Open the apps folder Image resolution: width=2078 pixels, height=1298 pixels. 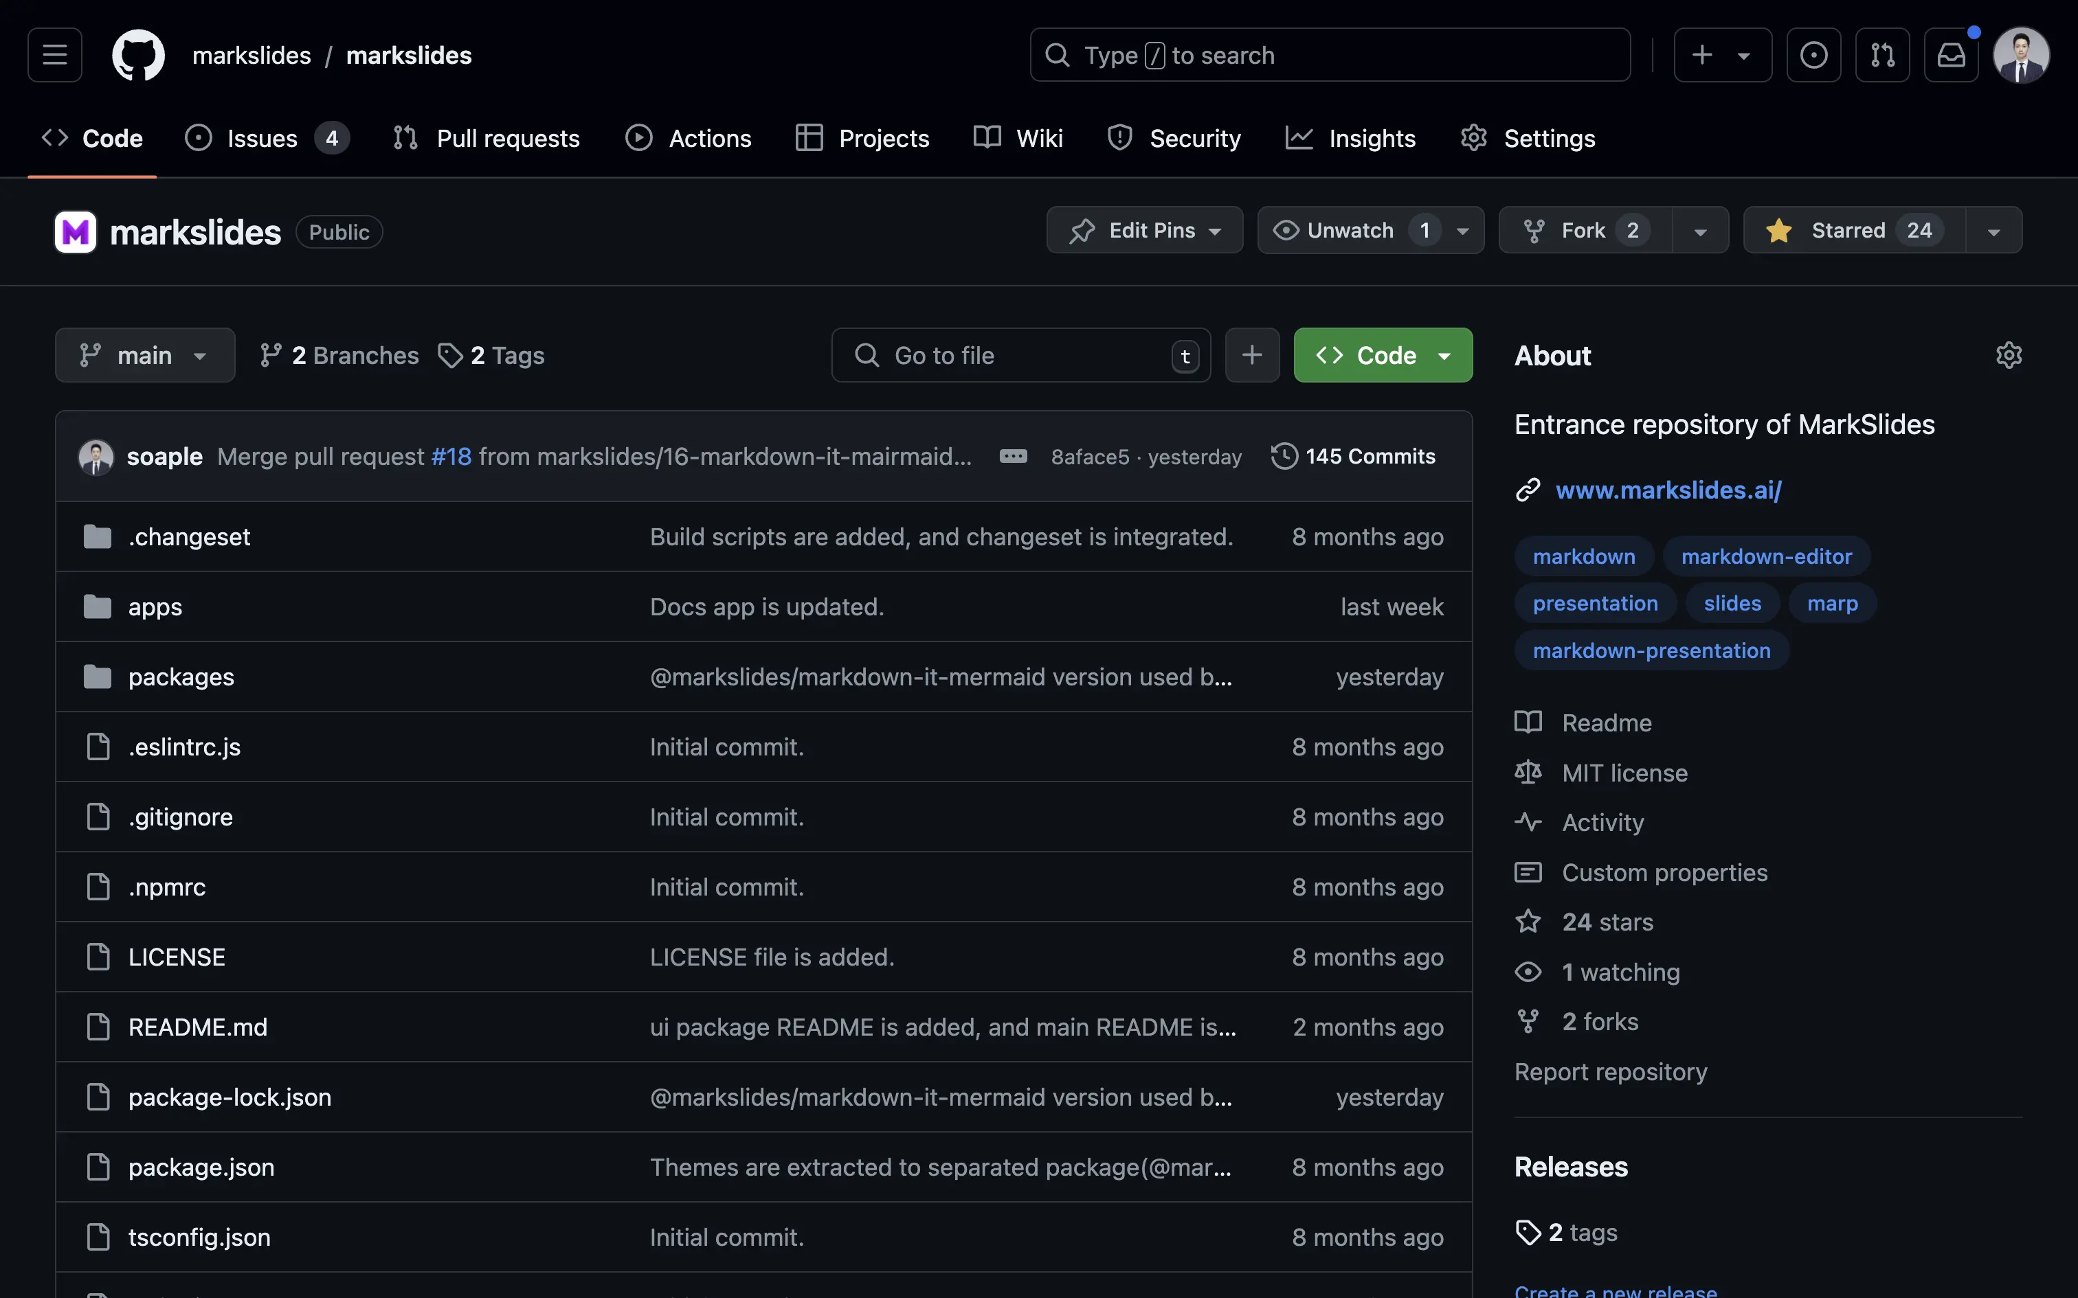click(155, 607)
